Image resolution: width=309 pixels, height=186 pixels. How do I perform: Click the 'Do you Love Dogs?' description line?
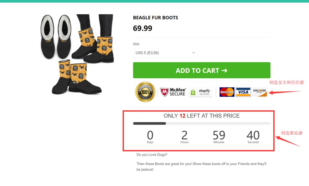[x=152, y=155]
